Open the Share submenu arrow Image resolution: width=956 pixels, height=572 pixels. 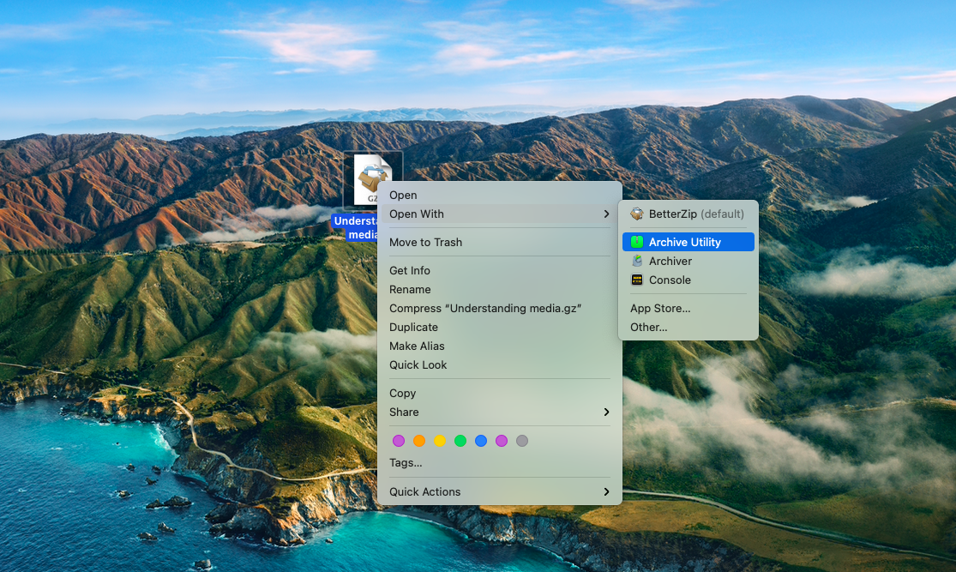coord(606,412)
